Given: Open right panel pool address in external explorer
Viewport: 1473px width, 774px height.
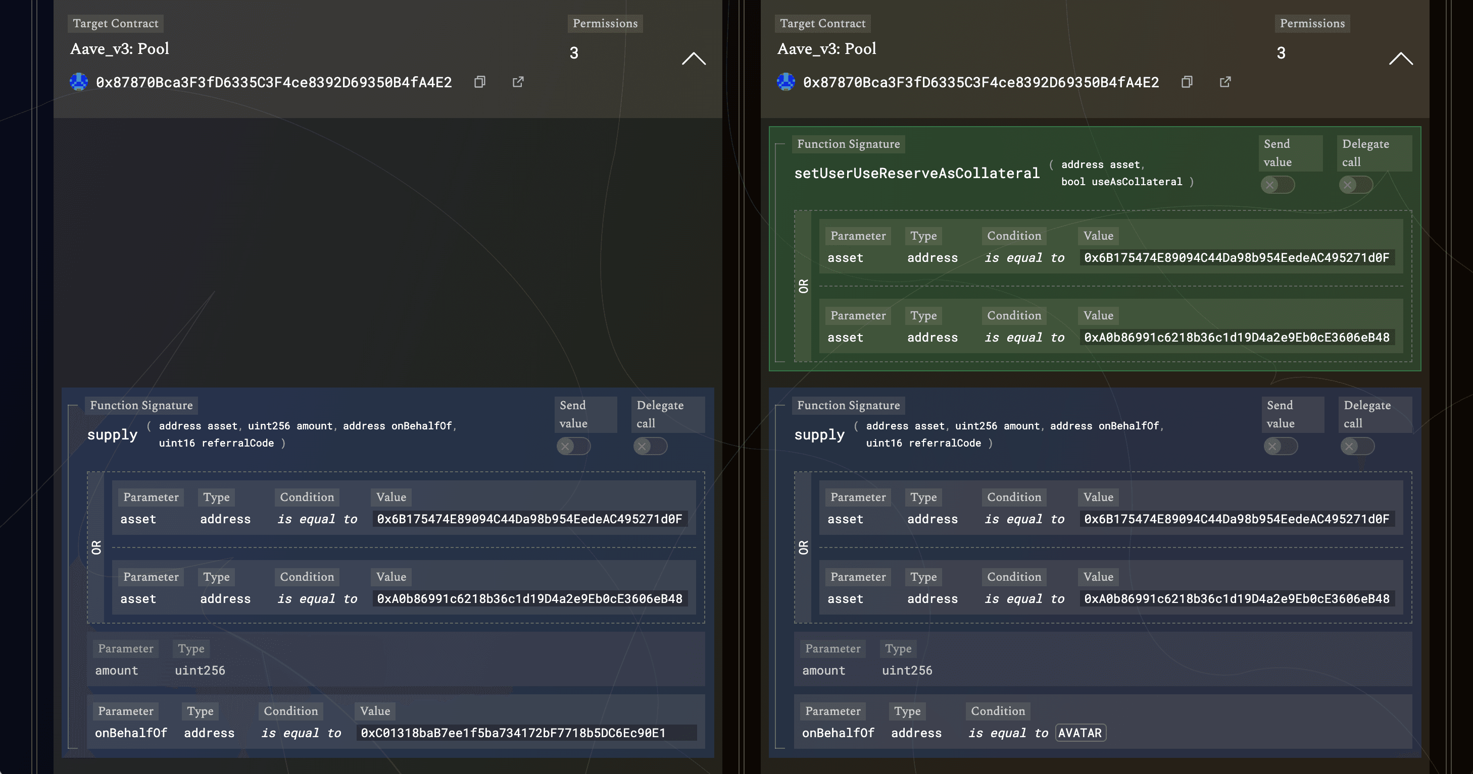Looking at the screenshot, I should (1225, 82).
